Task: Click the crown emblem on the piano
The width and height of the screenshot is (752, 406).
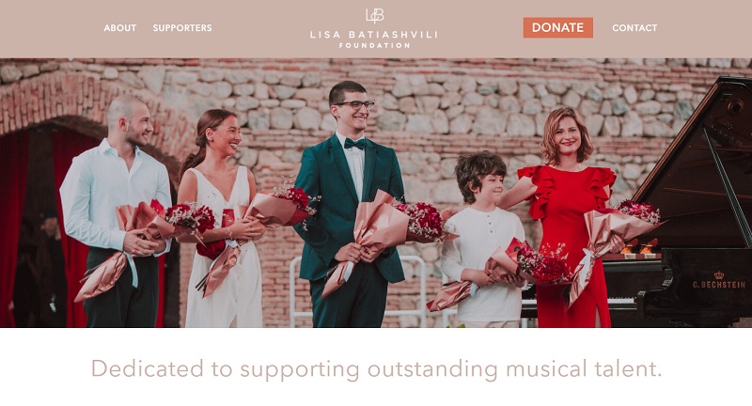Action: (719, 275)
